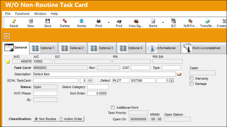Open the Work Accomplished tab

point(203,48)
